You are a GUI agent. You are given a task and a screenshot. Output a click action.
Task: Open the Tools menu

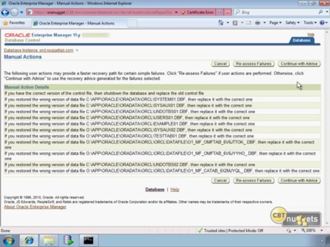(310, 23)
